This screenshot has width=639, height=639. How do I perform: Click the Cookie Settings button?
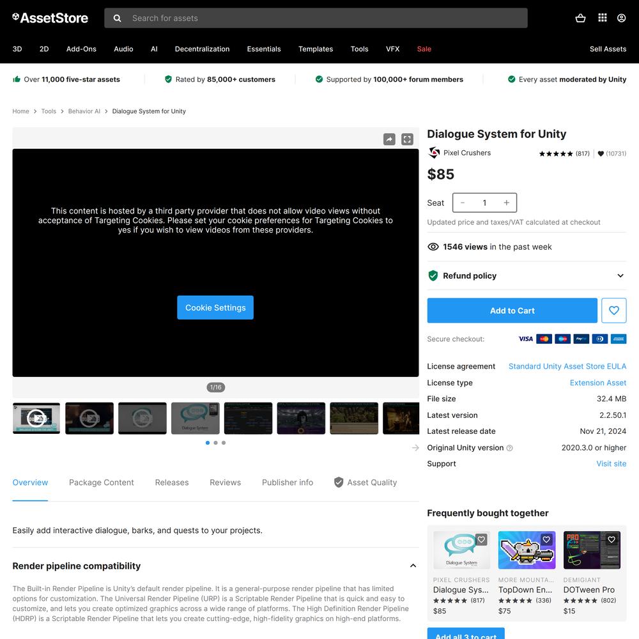pyautogui.click(x=215, y=308)
